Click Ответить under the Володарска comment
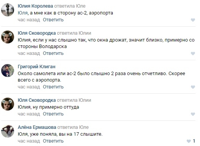The width and height of the screenshot is (200, 146). (x=53, y=53)
